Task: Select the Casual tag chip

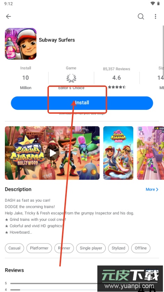Action: click(14, 248)
